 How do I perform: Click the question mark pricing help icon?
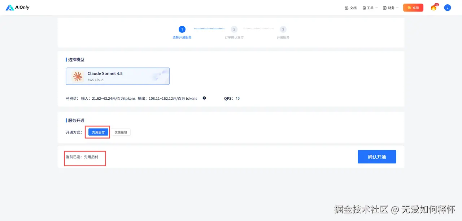pos(204,98)
